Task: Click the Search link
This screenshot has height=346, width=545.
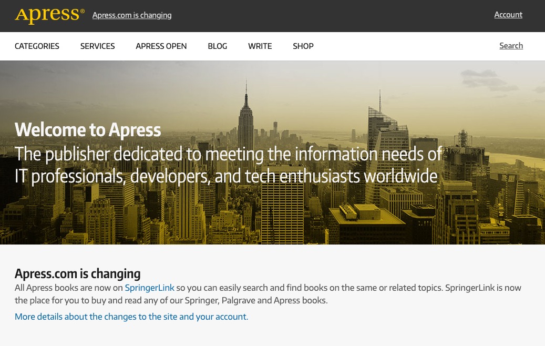Action: 511,46
